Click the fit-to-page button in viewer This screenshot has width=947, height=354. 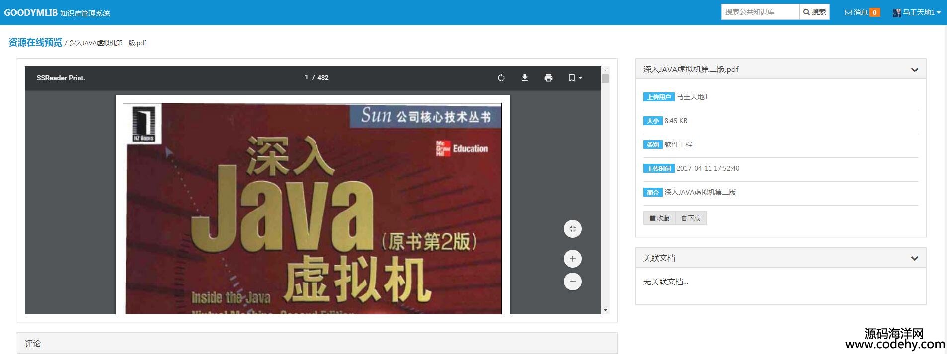coord(572,229)
